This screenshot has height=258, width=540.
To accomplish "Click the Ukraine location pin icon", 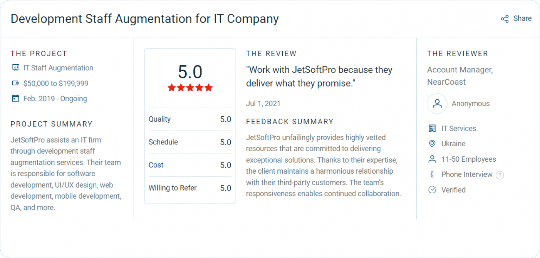I will 432,143.
